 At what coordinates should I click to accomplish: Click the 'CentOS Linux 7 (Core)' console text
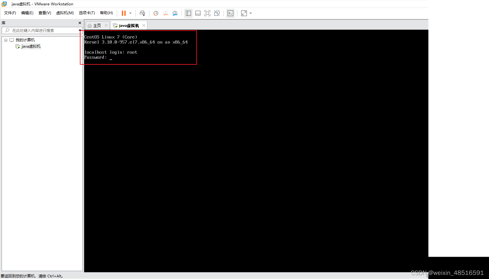pyautogui.click(x=110, y=37)
